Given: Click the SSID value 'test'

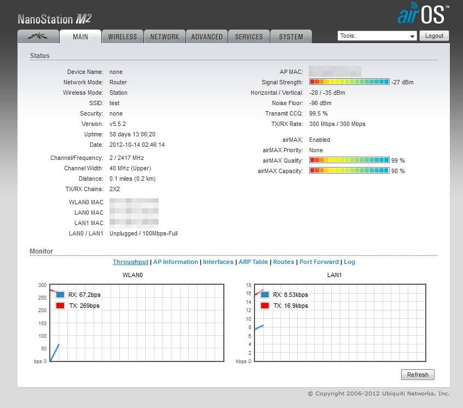Looking at the screenshot, I should coord(114,103).
